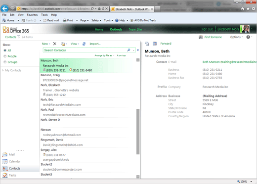
Task: Click the Home icon in the command bar
Action: [4, 20]
